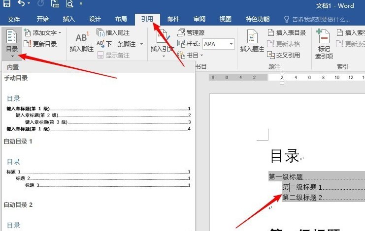
Task: Click the 插入题注 icon
Action: (x=252, y=41)
